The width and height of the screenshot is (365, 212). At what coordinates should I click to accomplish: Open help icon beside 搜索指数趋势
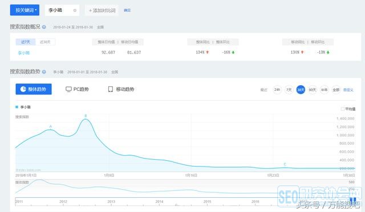pyautogui.click(x=44, y=72)
